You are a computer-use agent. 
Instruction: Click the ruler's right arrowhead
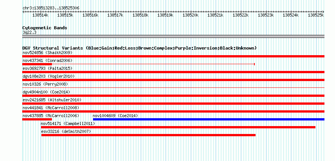323,12
